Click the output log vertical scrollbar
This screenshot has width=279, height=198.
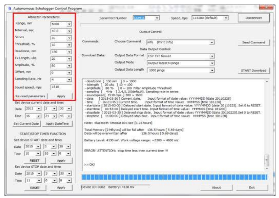click(267, 125)
